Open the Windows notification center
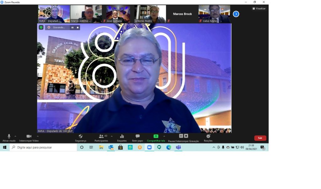This screenshot has height=189, width=321. [262, 147]
